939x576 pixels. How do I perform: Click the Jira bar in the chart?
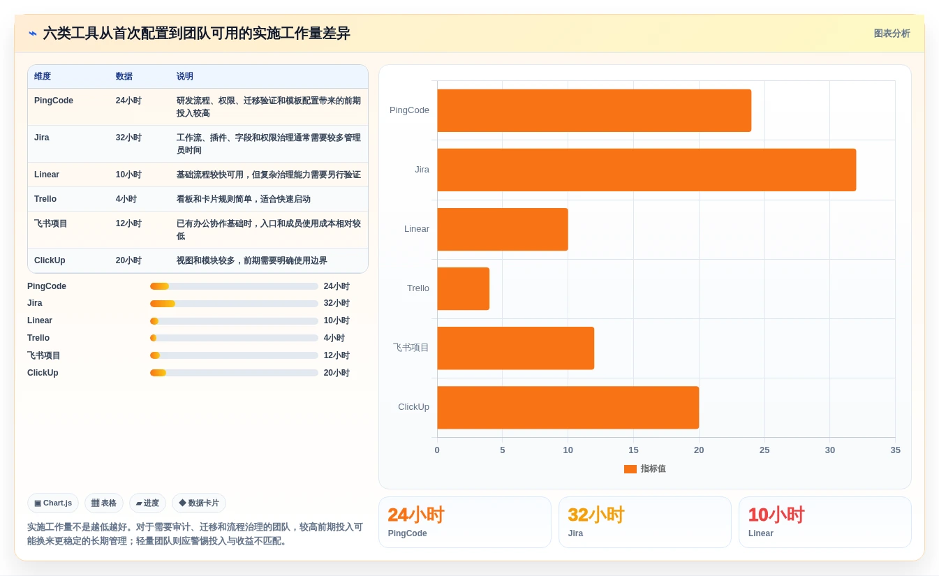[x=646, y=170]
